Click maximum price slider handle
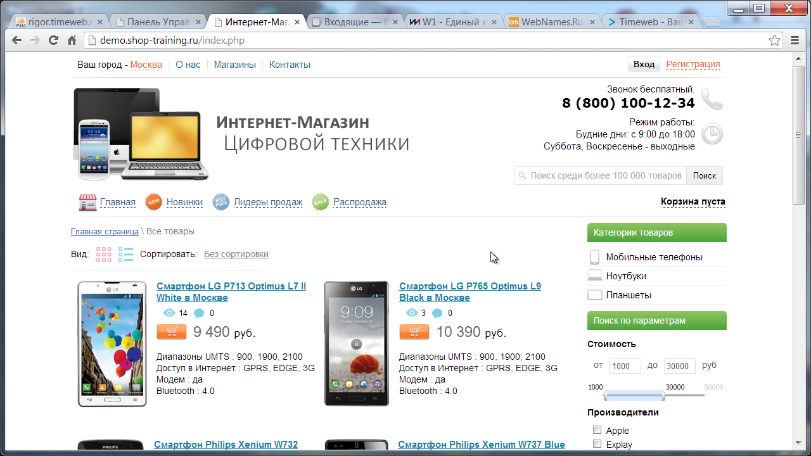This screenshot has height=456, width=811. tap(663, 396)
